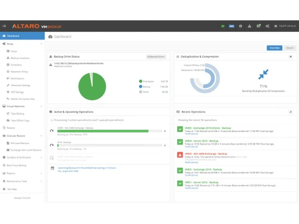Click the VM02 Exchange 2010 backup success icon
The image size is (299, 224).
tap(180, 170)
